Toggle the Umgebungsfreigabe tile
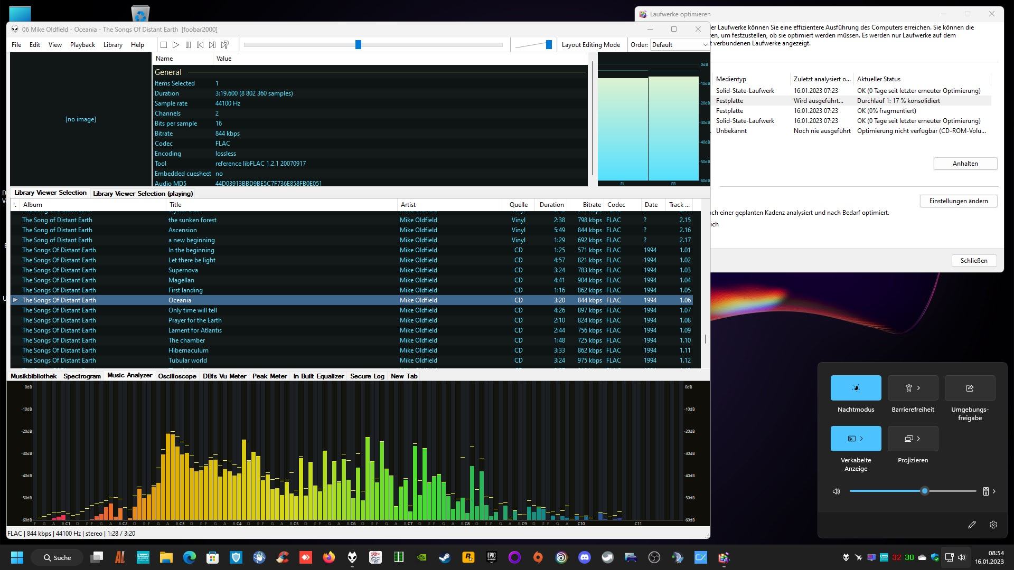Viewport: 1014px width, 570px height. pos(970,388)
